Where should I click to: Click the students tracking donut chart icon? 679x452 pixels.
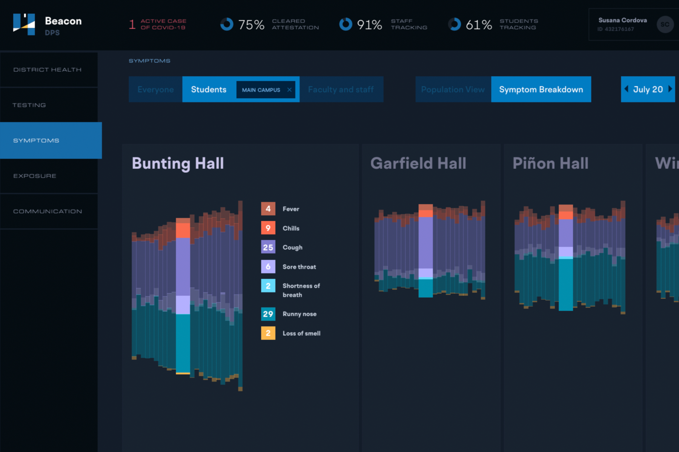(454, 24)
